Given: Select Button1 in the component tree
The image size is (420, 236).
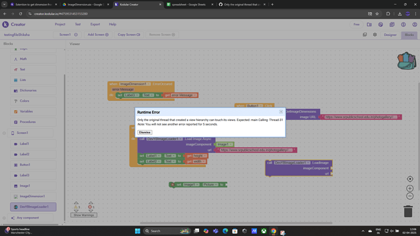Looking at the screenshot, I should tap(33, 165).
